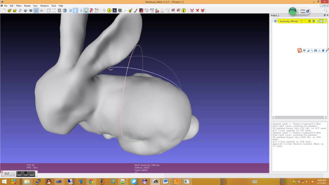This screenshot has width=329, height=185.
Task: Click the dark blue square toolbar icon
Action: coord(115,11)
